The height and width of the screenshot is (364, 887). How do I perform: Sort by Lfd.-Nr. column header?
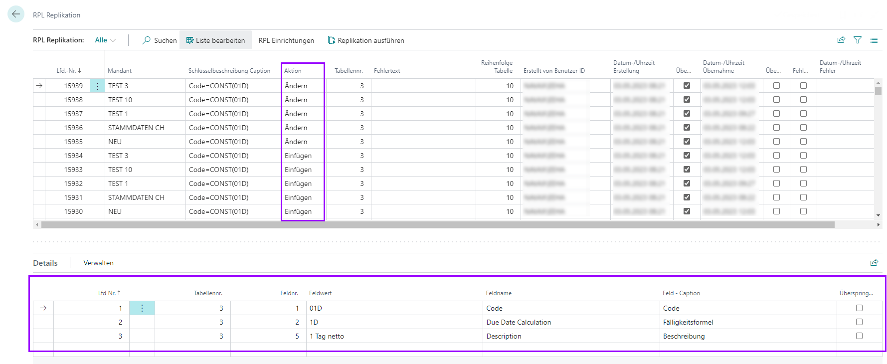[69, 71]
